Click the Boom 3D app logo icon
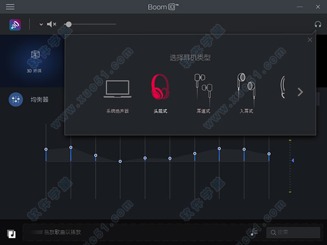327x245 pixels. coord(15,25)
